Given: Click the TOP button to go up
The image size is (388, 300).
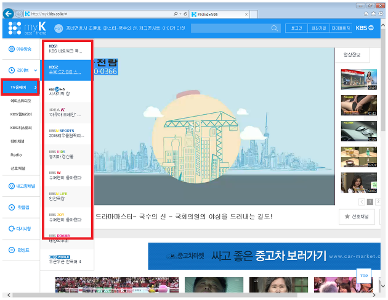Looking at the screenshot, I should point(364,276).
